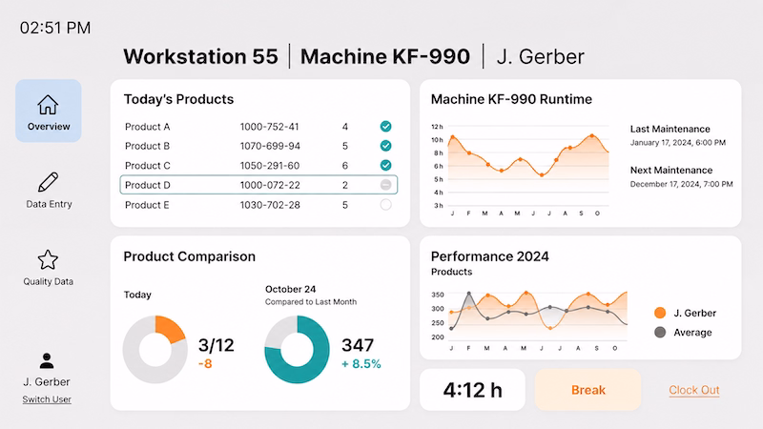Click the -8 difference value
763x429 pixels.
pos(205,364)
